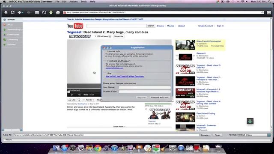Click the Register button in Registration dialog

point(142,98)
